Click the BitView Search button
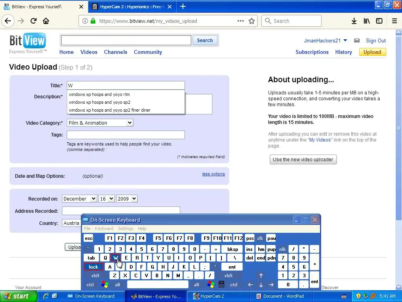402x302 pixels. (x=205, y=41)
